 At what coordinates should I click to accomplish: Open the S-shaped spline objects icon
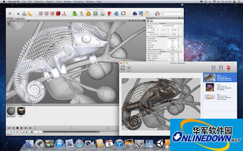click(82, 14)
